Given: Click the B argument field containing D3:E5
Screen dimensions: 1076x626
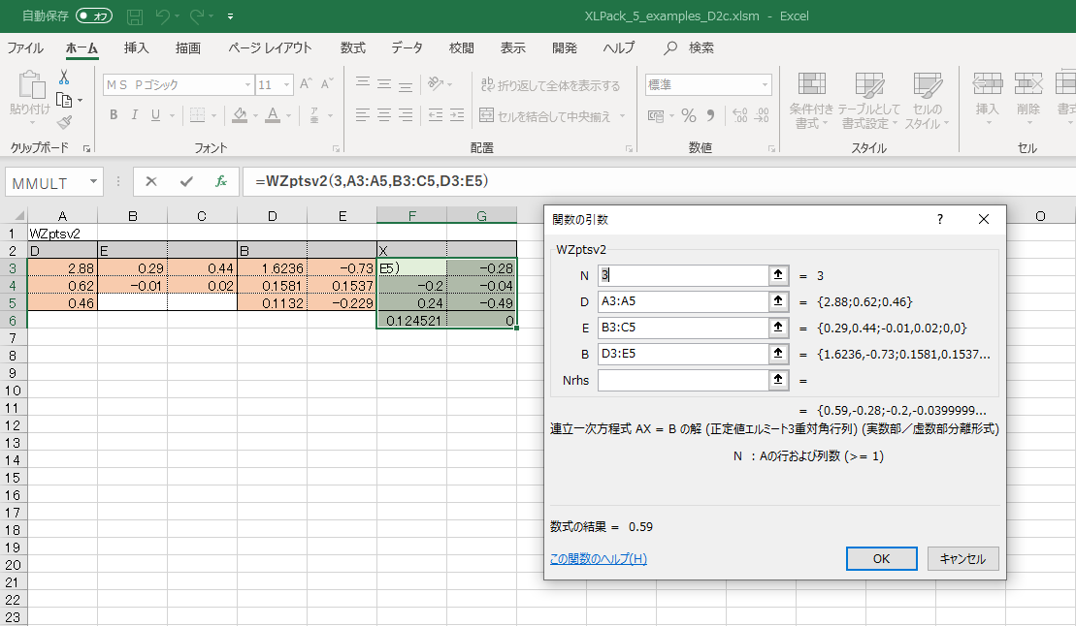Looking at the screenshot, I should pyautogui.click(x=682, y=354).
